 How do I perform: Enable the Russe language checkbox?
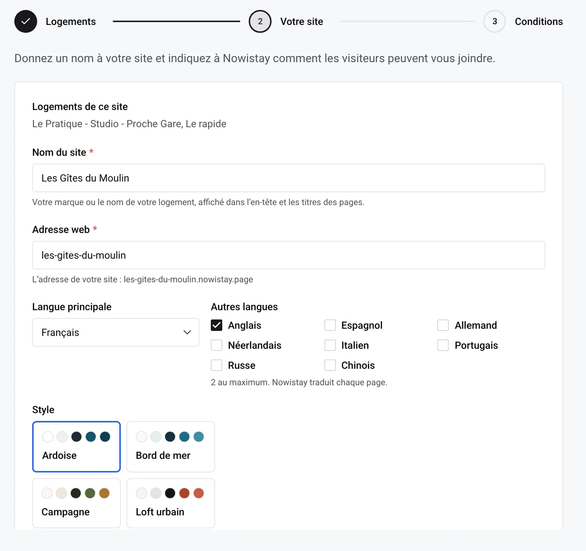click(x=216, y=365)
